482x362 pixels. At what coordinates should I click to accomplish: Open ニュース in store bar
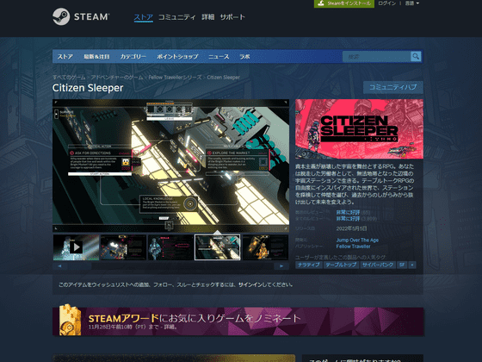[x=219, y=57]
